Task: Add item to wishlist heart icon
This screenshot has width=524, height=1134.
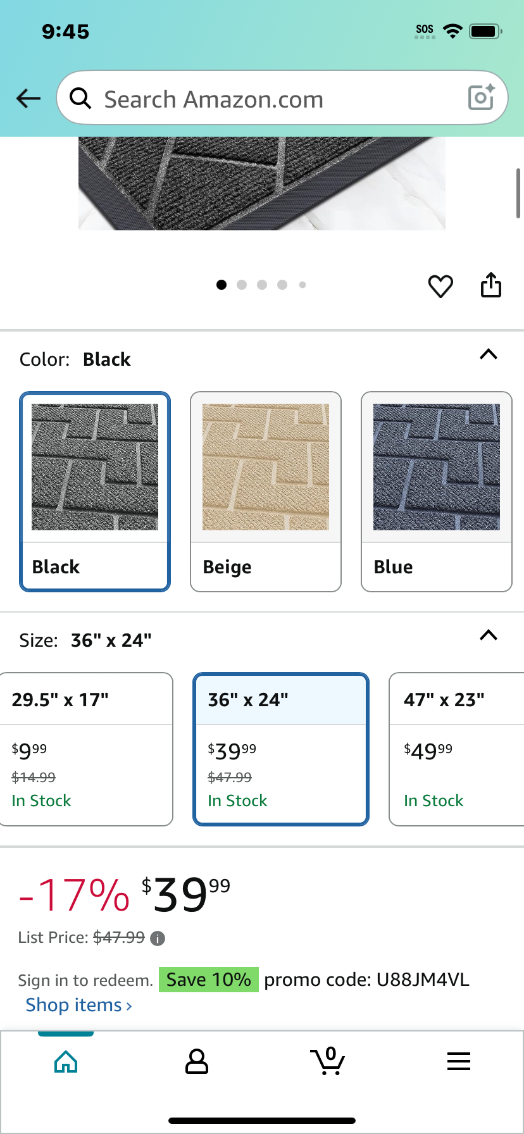Action: click(x=440, y=286)
